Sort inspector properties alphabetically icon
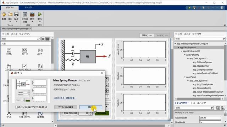Viewport: 227px width, 127px height. pyautogui.click(x=223, y=108)
